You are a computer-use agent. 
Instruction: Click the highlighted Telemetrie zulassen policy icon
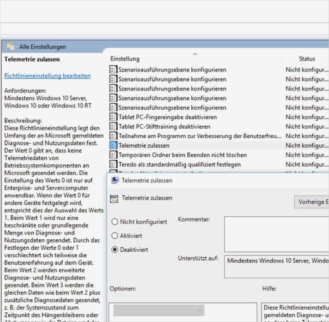[113, 145]
